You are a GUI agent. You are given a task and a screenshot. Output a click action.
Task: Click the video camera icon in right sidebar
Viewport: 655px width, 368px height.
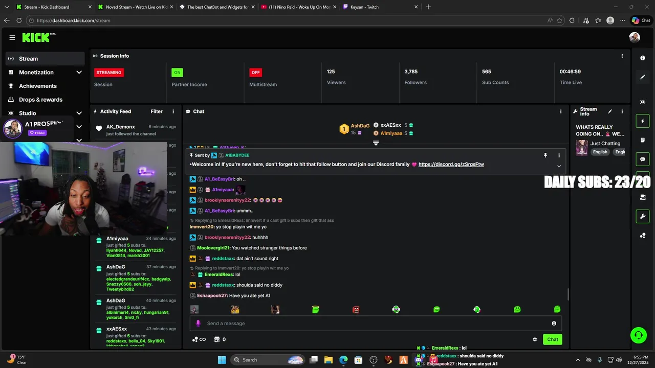(643, 197)
